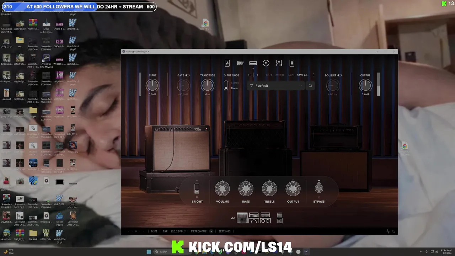
Task: Select the PositiveGrid archive desktop icon
Action: point(33,25)
